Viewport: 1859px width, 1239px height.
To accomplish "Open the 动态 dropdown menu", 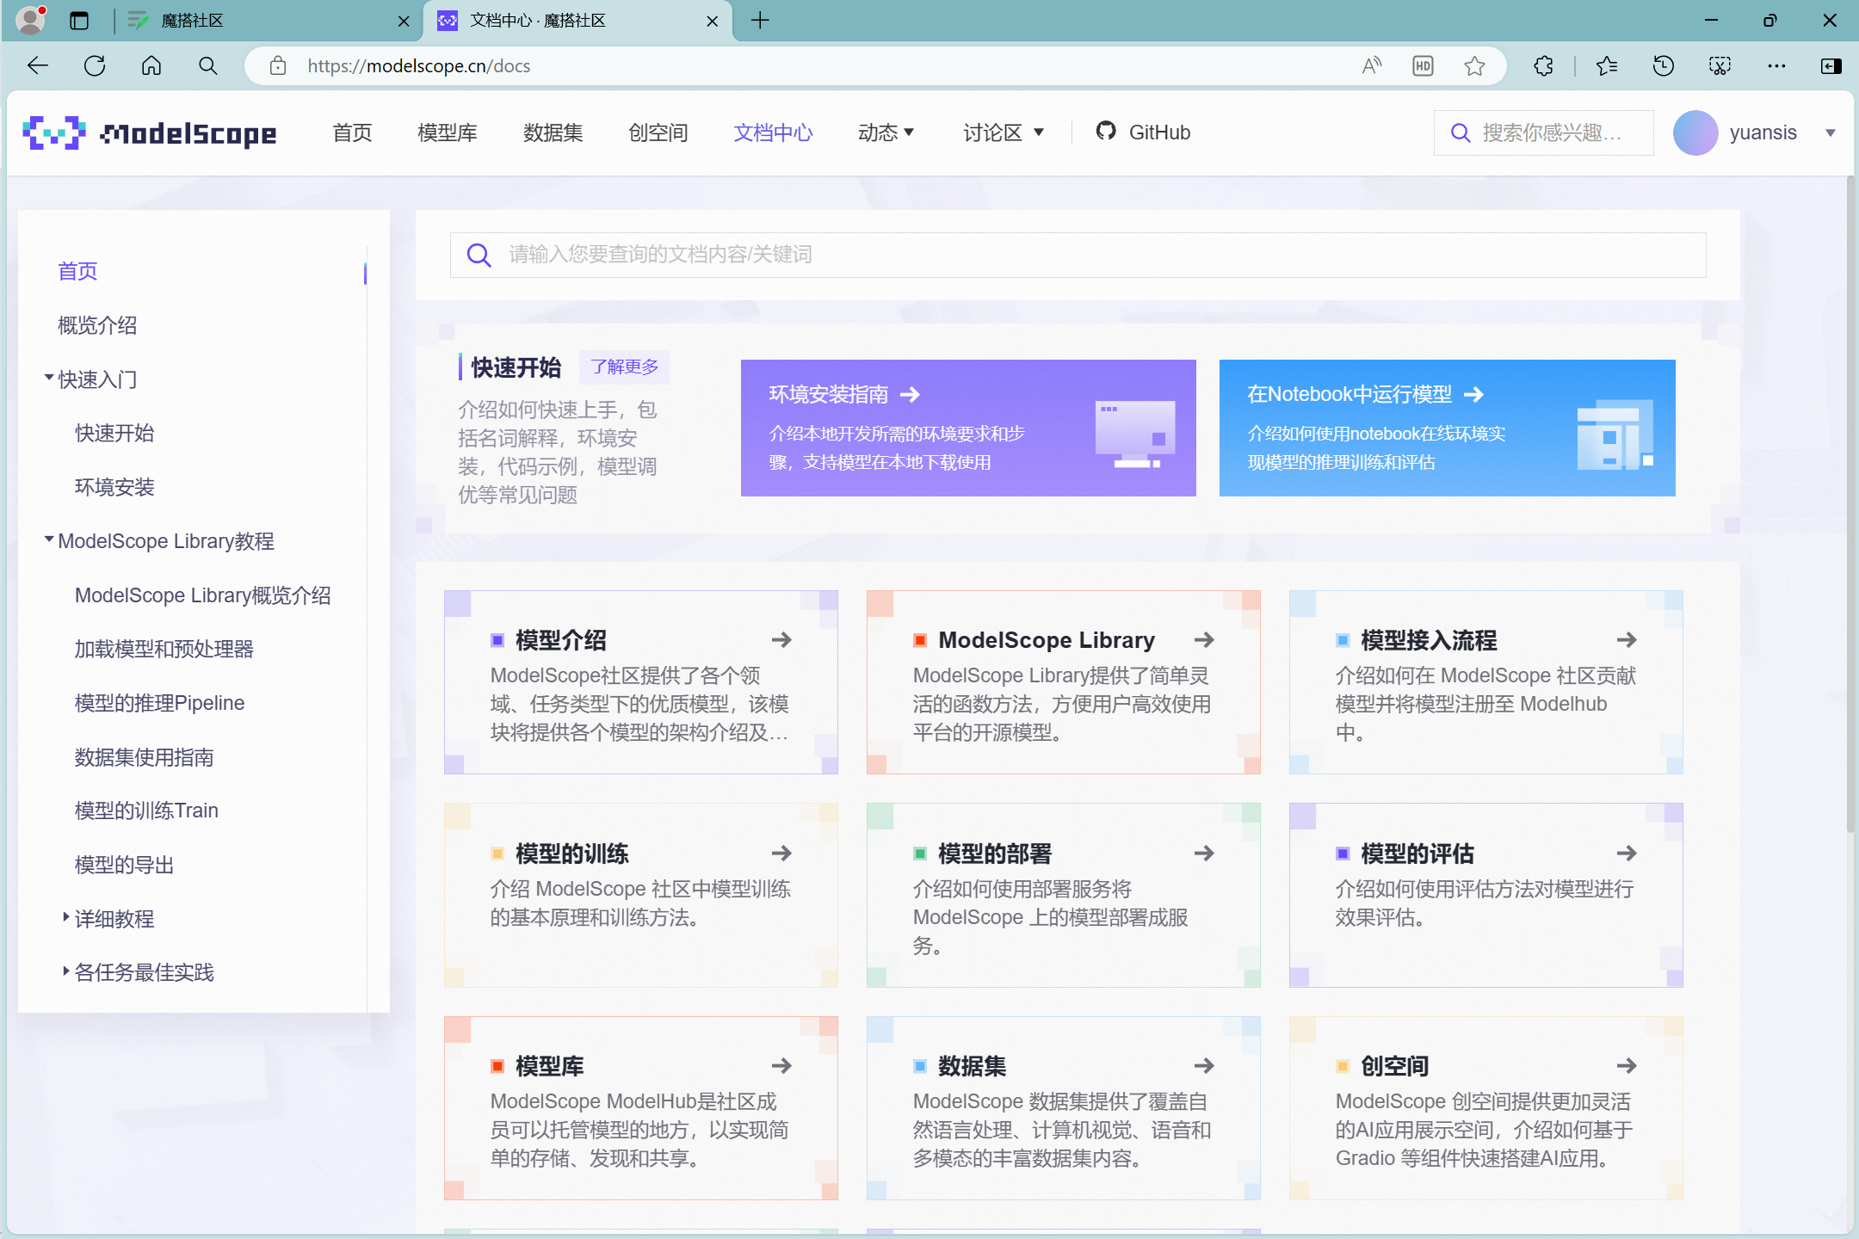I will point(886,133).
